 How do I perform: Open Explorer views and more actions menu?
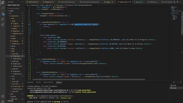click(x=22, y=2)
